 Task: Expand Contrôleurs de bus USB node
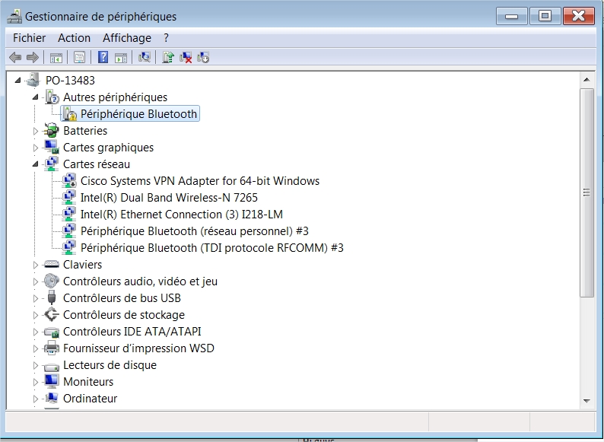[36, 298]
